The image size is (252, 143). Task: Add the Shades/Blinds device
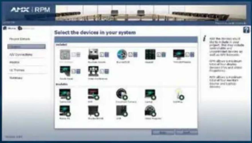pyautogui.click(x=94, y=111)
